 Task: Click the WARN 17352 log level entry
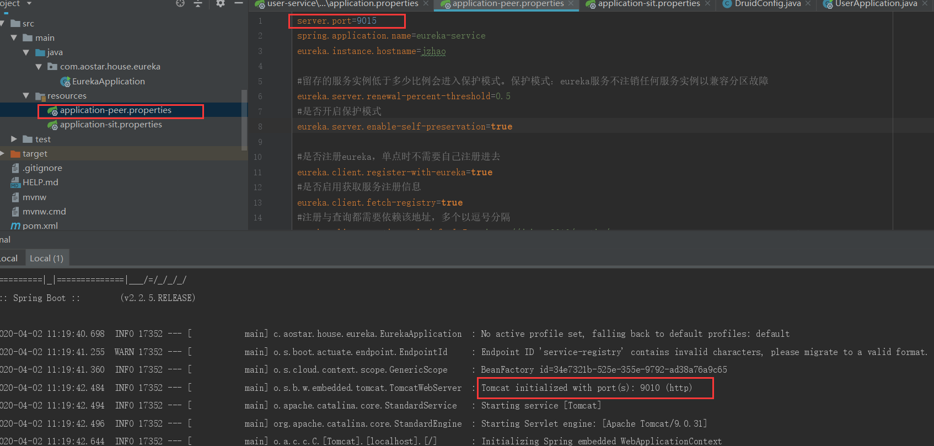[138, 352]
